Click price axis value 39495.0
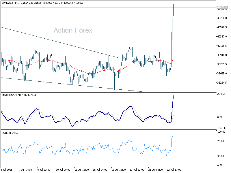 [222, 74]
